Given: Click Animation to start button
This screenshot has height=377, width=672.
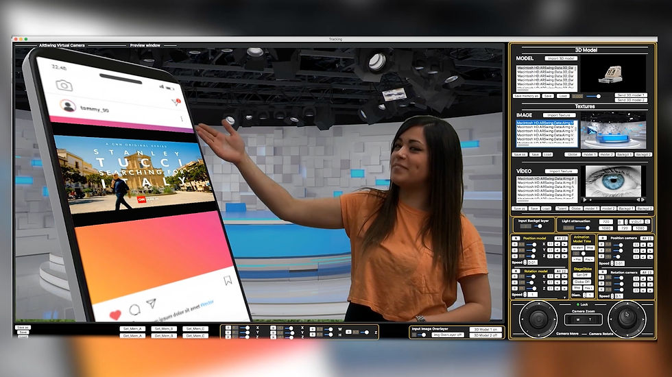Looking at the screenshot, I should click(577, 247).
